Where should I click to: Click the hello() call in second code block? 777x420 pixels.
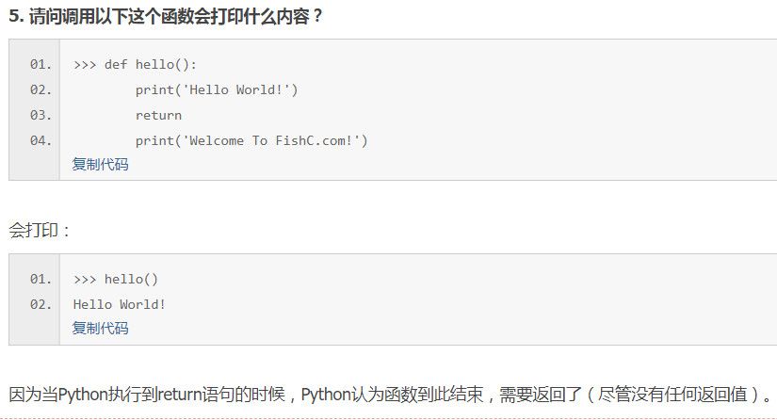[131, 280]
